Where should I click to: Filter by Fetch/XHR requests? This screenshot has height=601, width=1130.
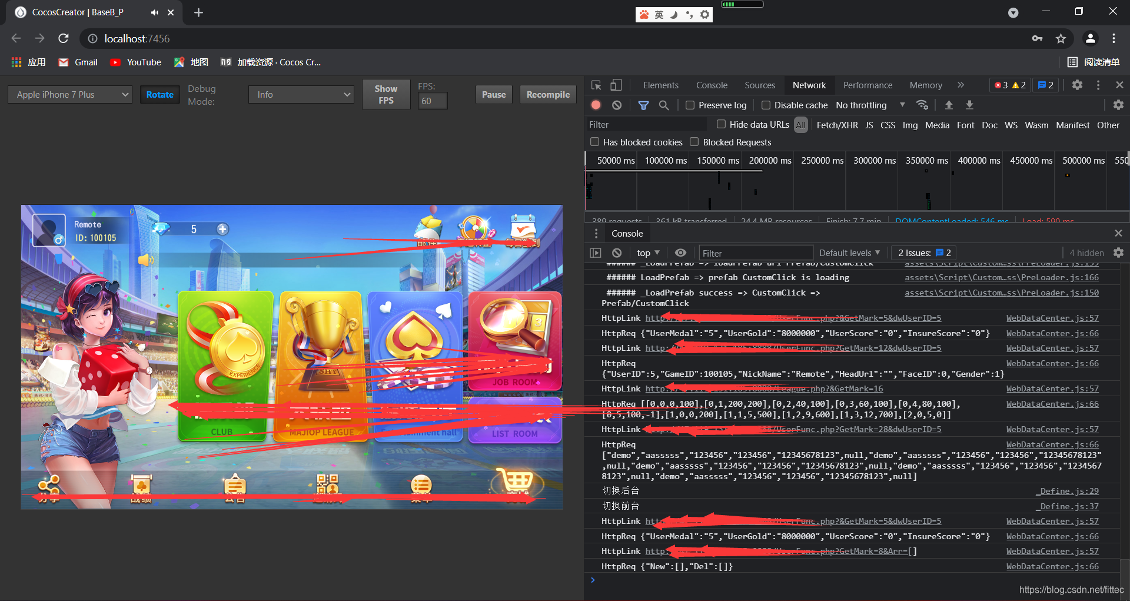point(837,125)
